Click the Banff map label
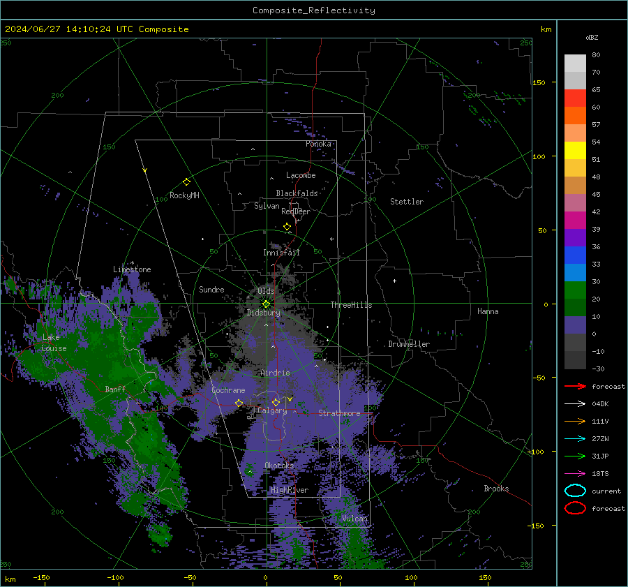Screen dimensions: 628x587 tap(115, 389)
